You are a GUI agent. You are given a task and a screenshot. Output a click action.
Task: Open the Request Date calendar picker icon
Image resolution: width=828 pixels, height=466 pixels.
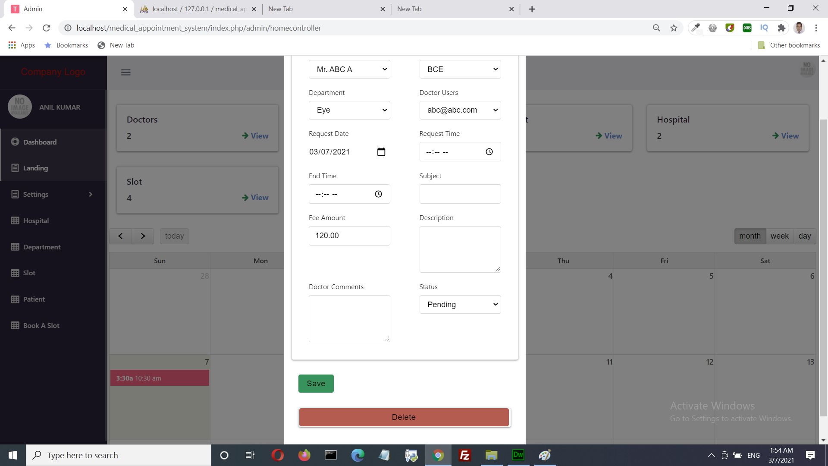[381, 152]
